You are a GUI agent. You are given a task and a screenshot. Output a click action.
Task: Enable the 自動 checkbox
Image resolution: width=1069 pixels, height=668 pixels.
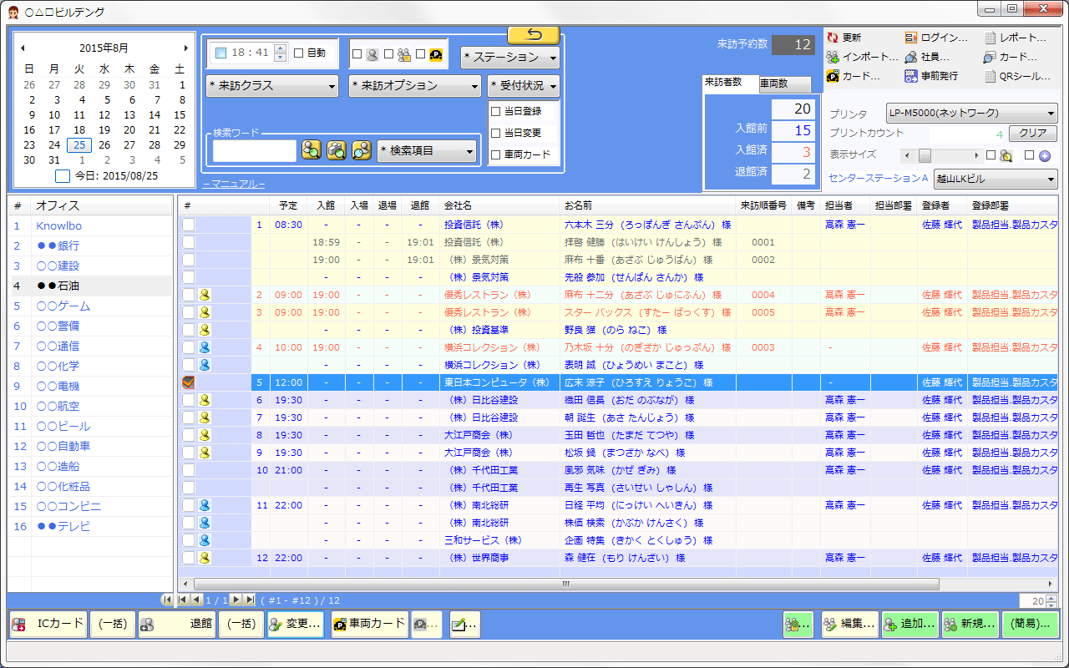pyautogui.click(x=299, y=53)
